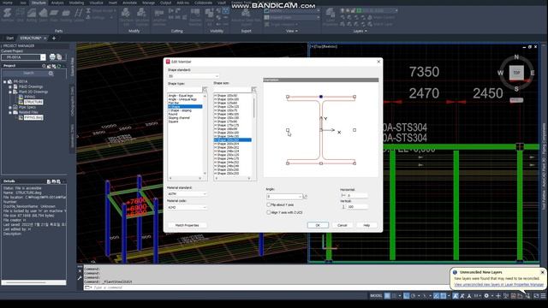Open the Shape standard dropdown
The width and height of the screenshot is (548, 308).
(x=194, y=76)
